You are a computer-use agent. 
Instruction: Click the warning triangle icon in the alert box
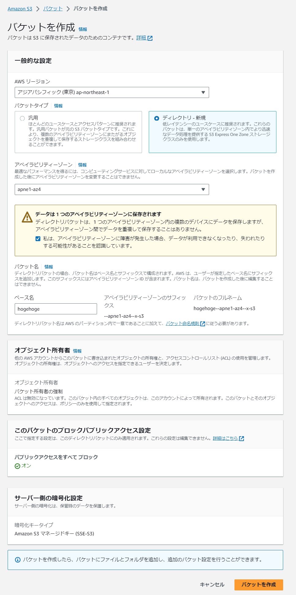pos(27,217)
